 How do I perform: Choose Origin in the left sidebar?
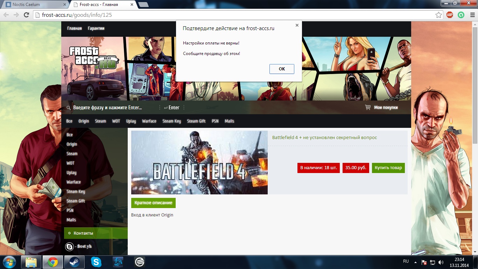coord(72,144)
